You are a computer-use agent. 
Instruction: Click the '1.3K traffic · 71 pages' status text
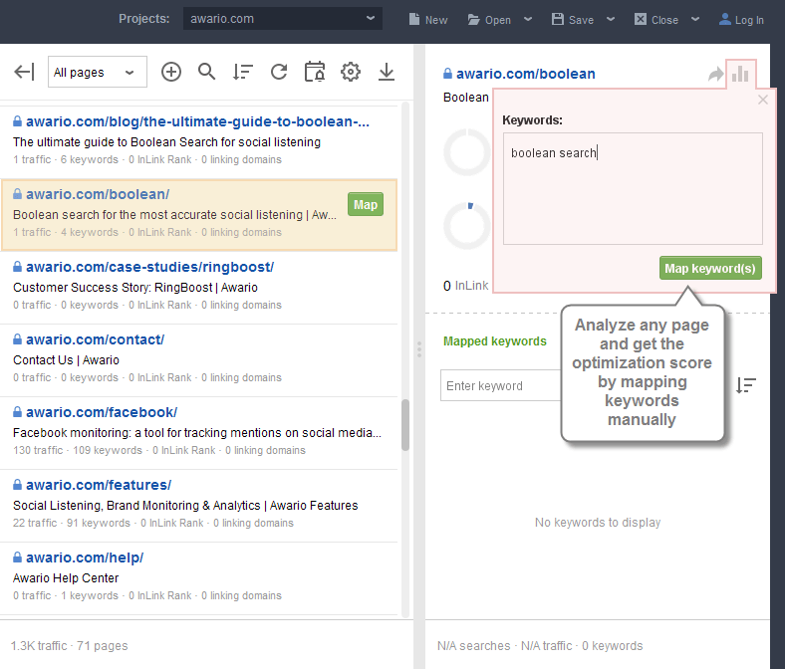click(69, 646)
